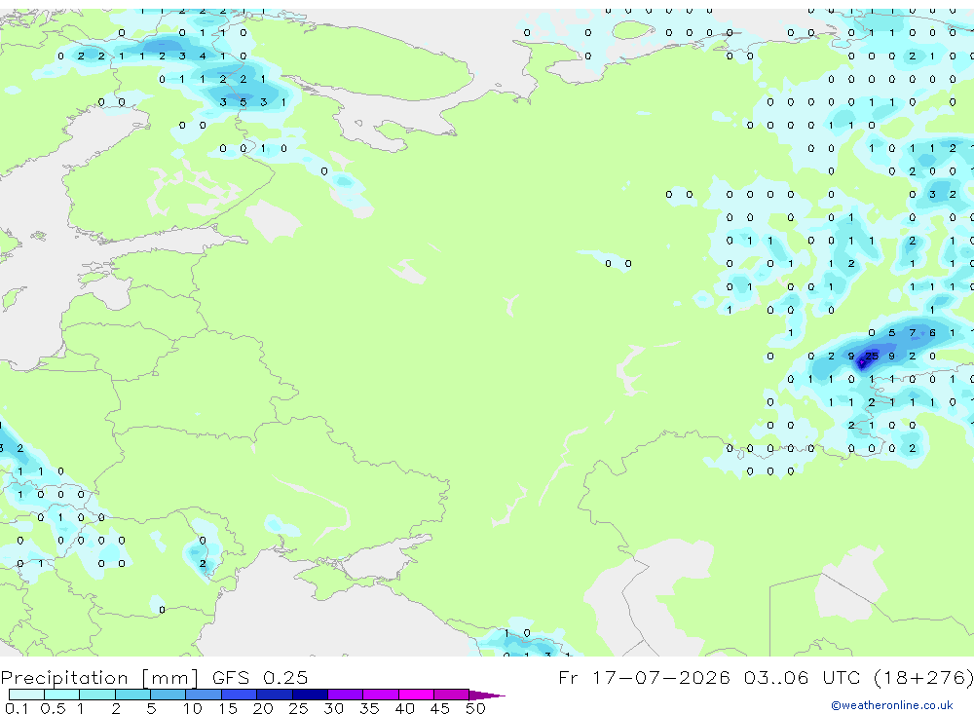Click the '20' legend scale label
This screenshot has height=714, width=974.
tap(263, 708)
